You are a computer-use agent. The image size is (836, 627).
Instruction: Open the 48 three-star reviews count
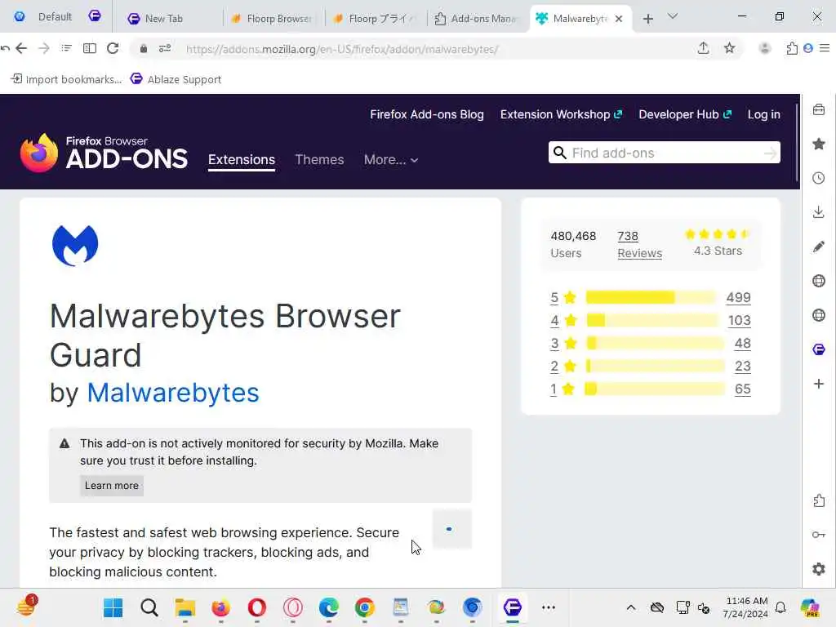(x=742, y=344)
